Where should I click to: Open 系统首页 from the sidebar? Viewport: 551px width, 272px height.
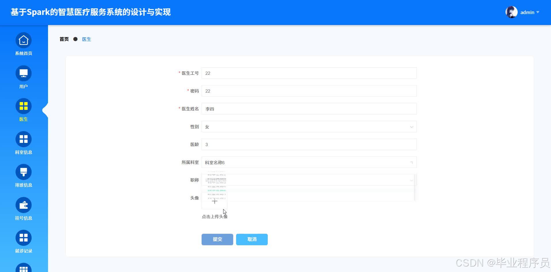click(x=23, y=44)
